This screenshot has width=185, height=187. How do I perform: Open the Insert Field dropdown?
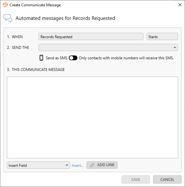pos(39,165)
